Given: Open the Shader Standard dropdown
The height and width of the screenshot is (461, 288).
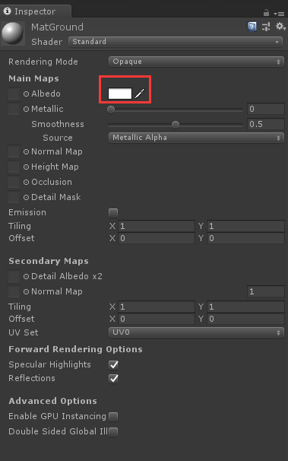Looking at the screenshot, I should (176, 42).
